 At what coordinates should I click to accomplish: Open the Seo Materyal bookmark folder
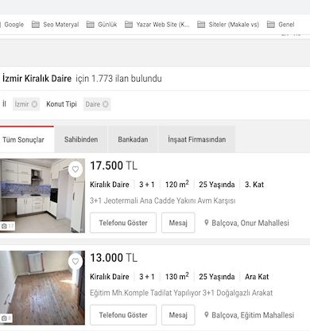(55, 25)
